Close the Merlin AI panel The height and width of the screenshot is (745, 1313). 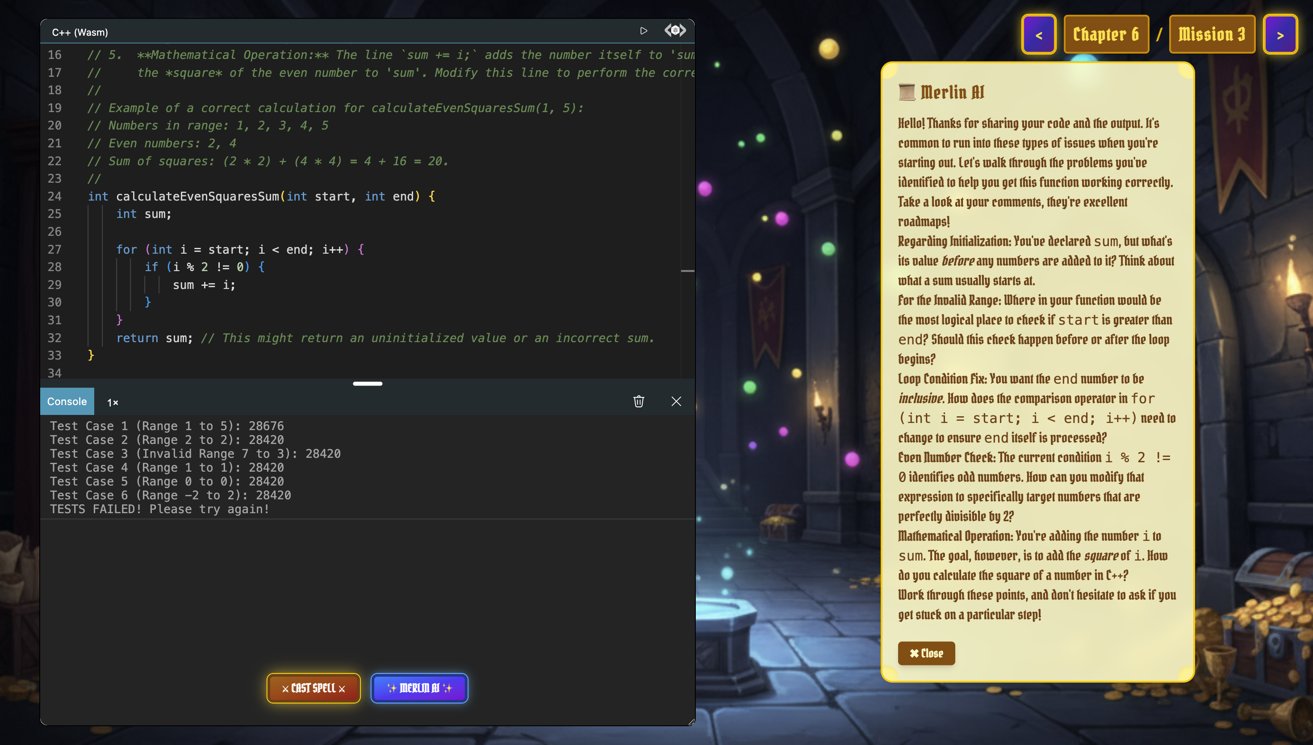point(926,653)
